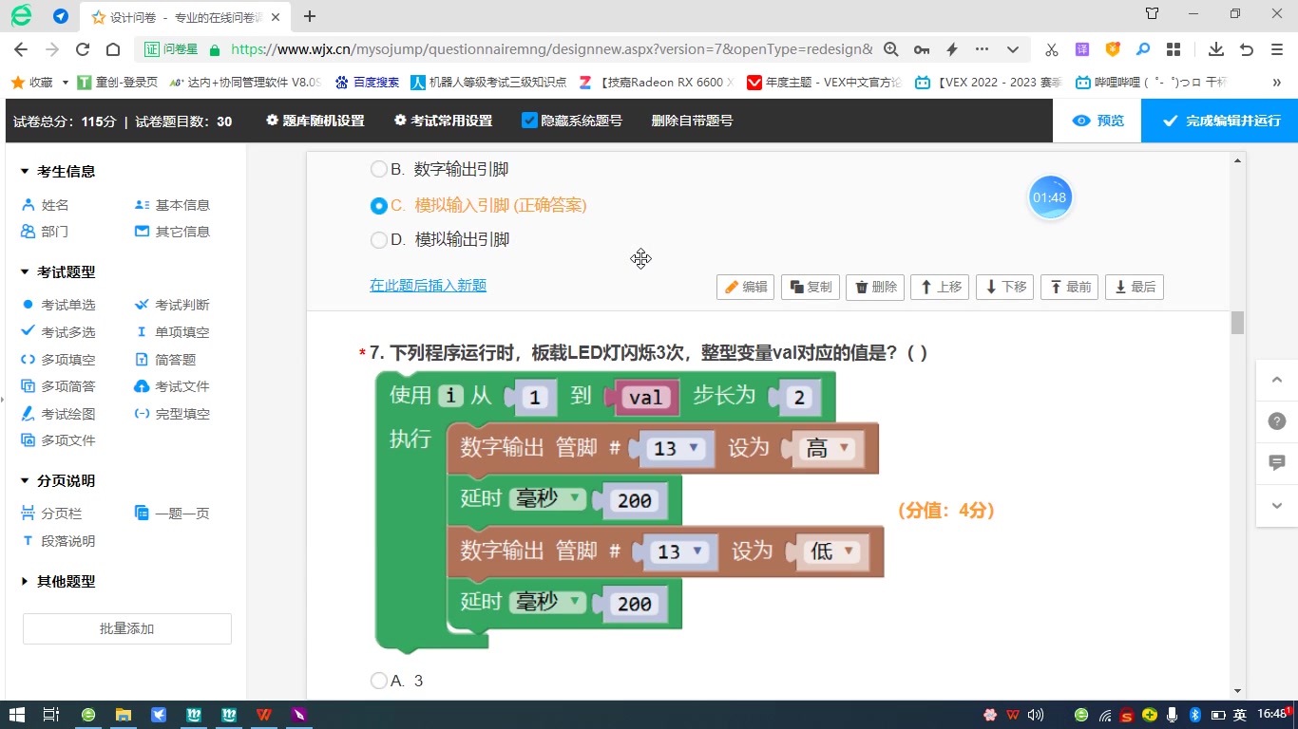Add a 考试绘图 question type
Viewport: 1298px width, 729px height.
point(59,414)
